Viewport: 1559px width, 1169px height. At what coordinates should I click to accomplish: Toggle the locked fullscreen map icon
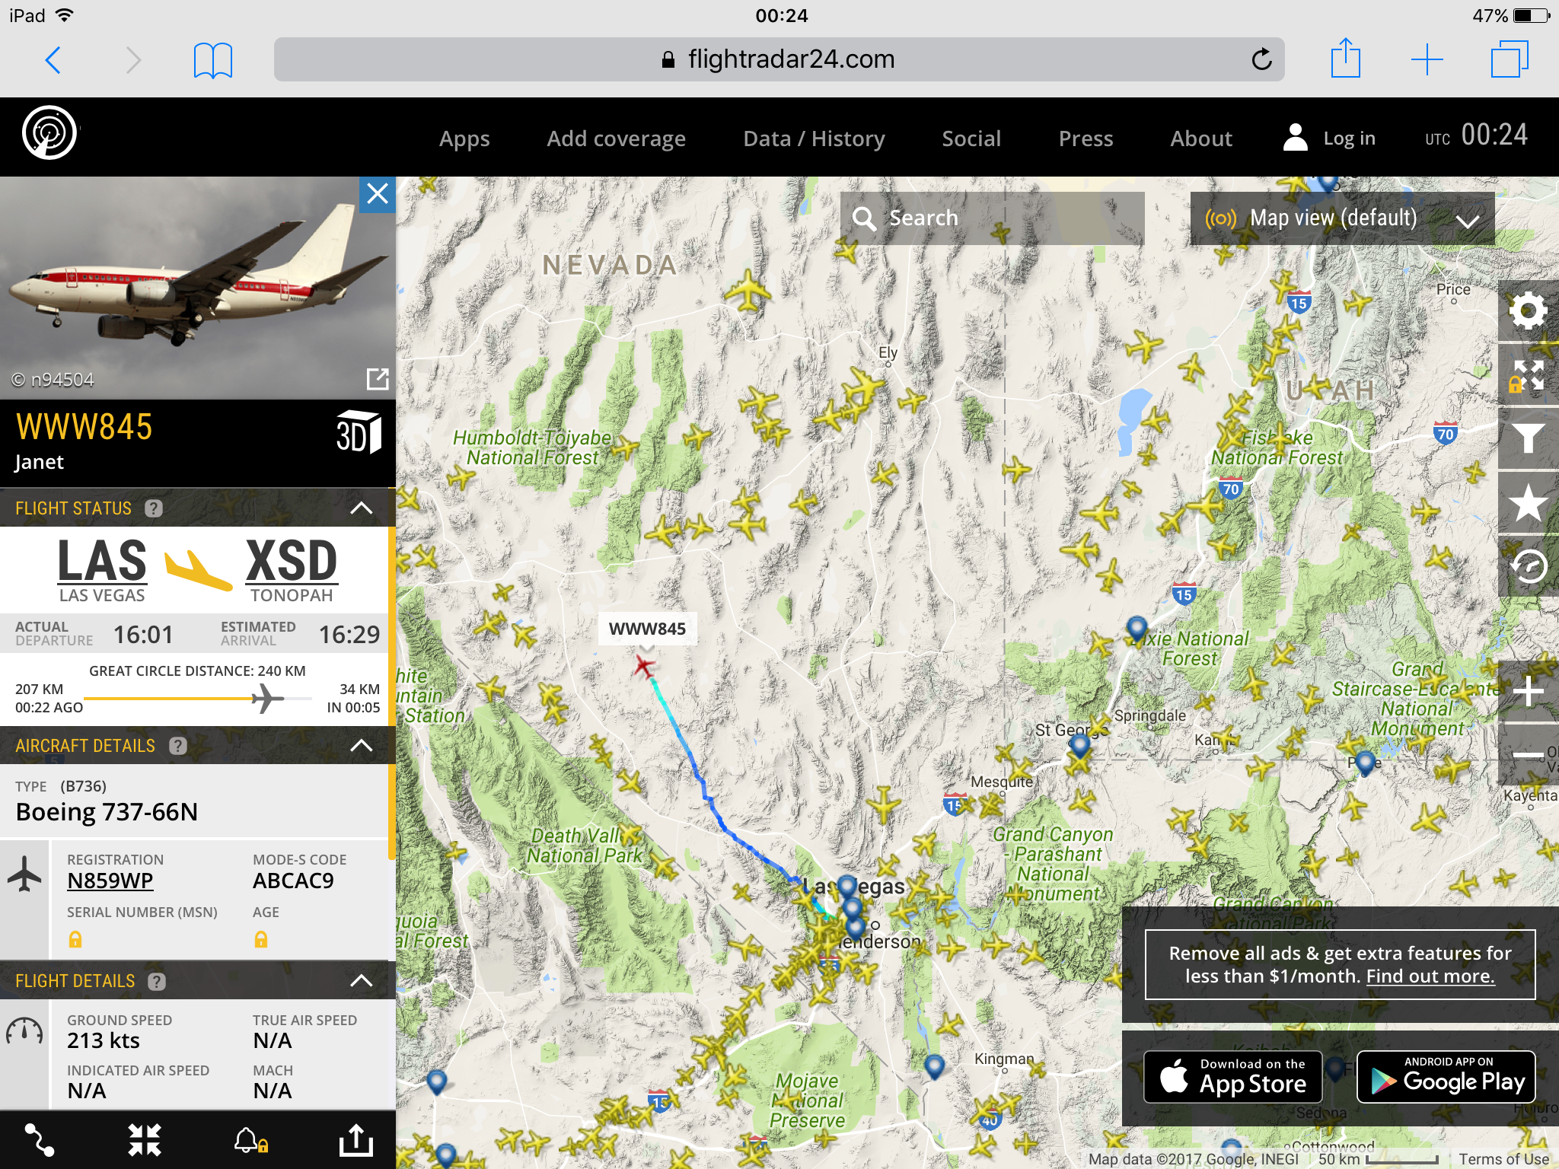1527,375
